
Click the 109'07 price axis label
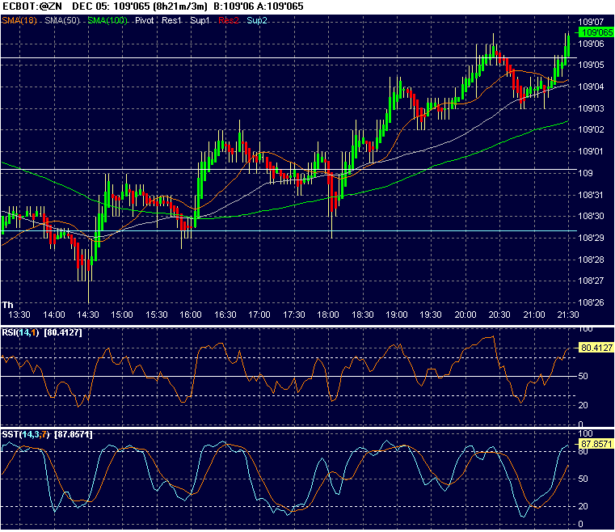(x=591, y=22)
